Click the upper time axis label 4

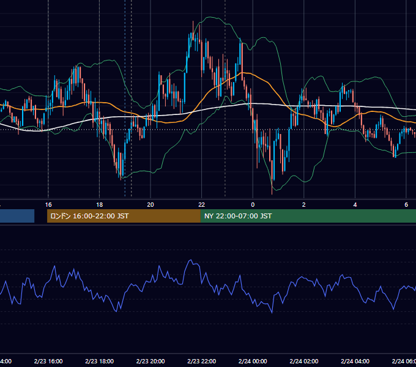tap(355, 205)
